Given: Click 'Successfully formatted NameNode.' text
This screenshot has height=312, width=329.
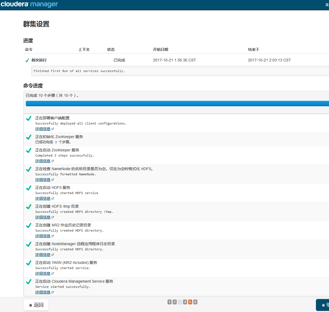Looking at the screenshot, I should pyautogui.click(x=66, y=174).
